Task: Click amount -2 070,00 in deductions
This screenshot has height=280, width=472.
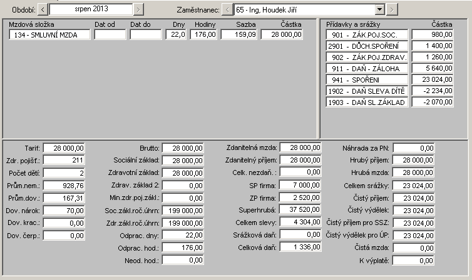Action: tap(433, 102)
